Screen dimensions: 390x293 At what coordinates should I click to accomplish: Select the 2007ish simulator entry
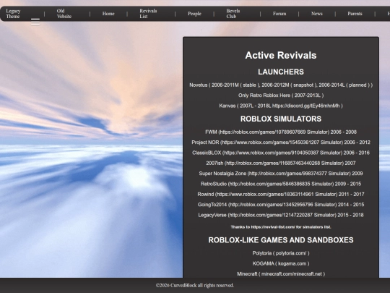point(281,164)
